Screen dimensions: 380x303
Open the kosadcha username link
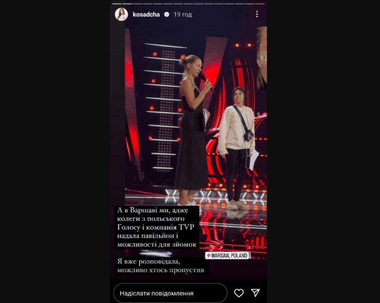[x=146, y=15]
